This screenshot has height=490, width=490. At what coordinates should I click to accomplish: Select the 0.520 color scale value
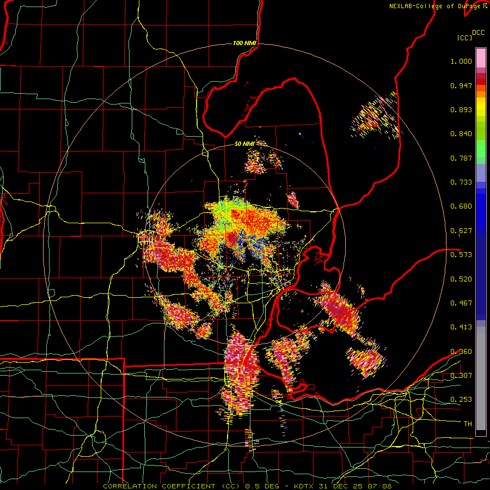point(461,279)
